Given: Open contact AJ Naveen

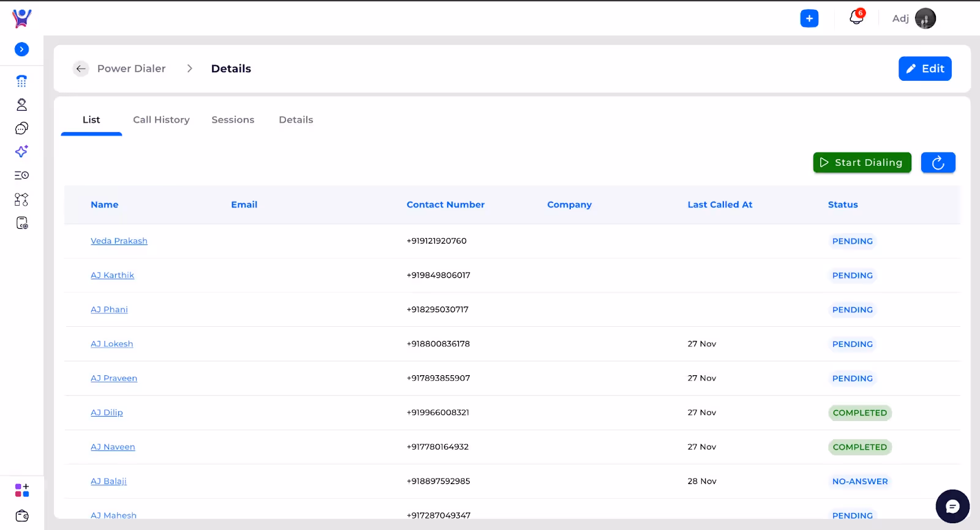Looking at the screenshot, I should [x=113, y=447].
